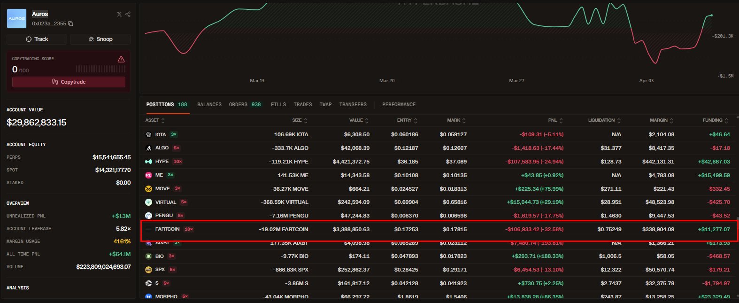Click the PENGU token icon
This screenshot has height=303, width=739.
[148, 216]
